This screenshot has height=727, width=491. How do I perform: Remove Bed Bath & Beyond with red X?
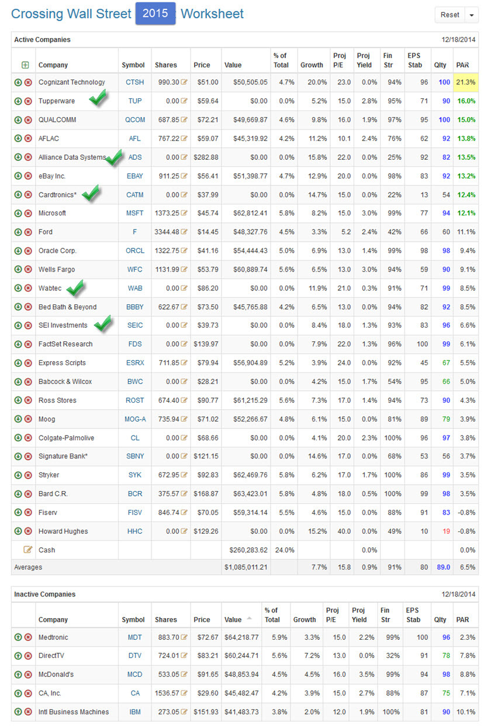pos(28,307)
